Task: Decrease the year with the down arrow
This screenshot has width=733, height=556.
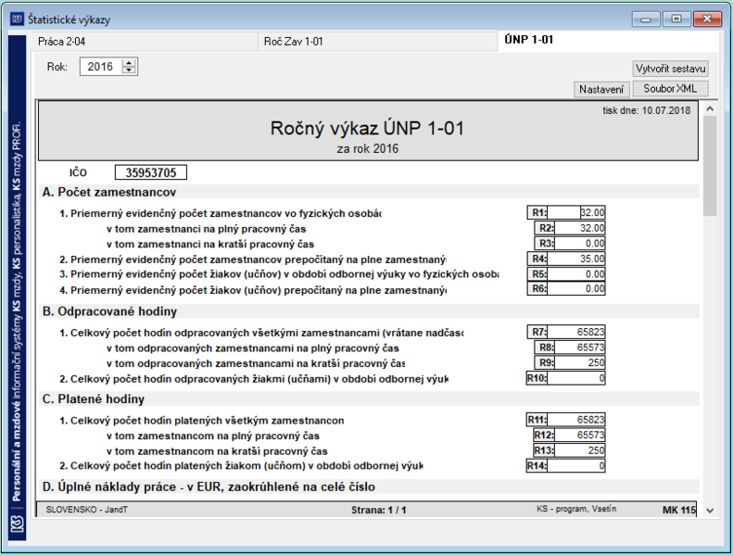Action: pos(129,70)
